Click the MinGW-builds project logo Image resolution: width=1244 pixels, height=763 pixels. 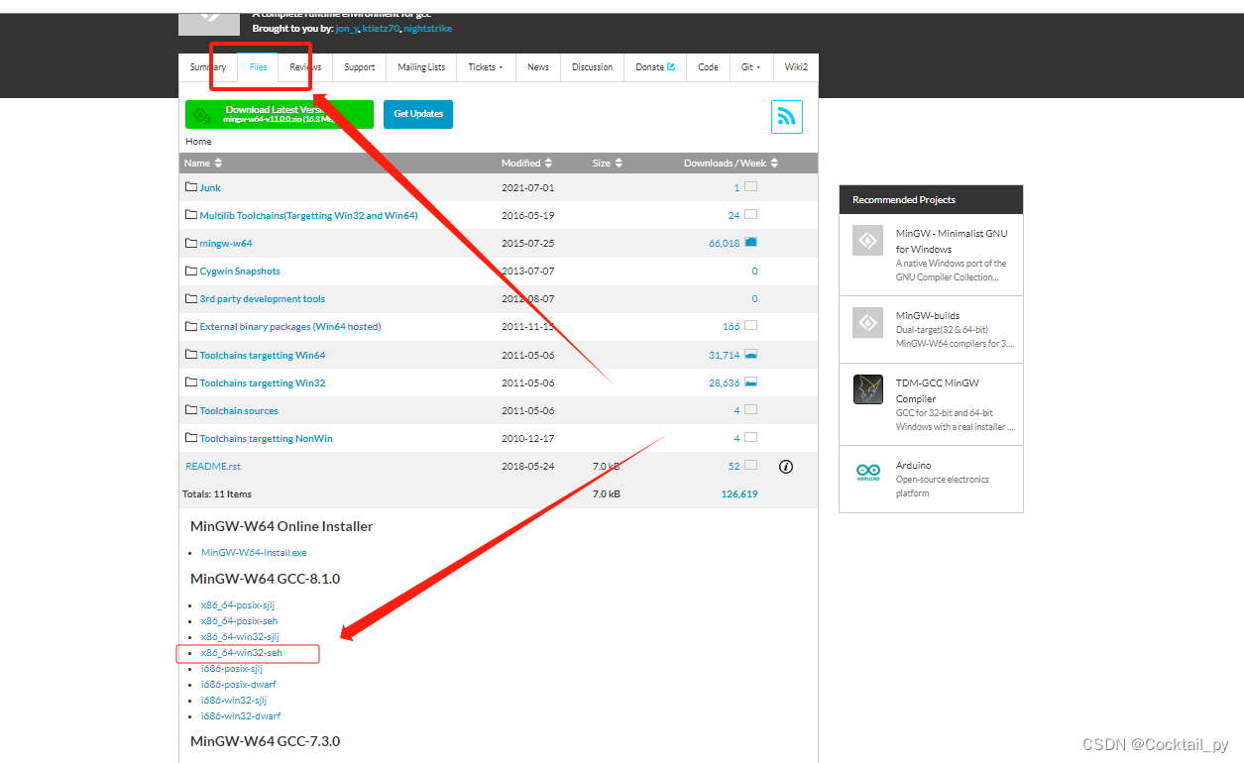click(867, 322)
